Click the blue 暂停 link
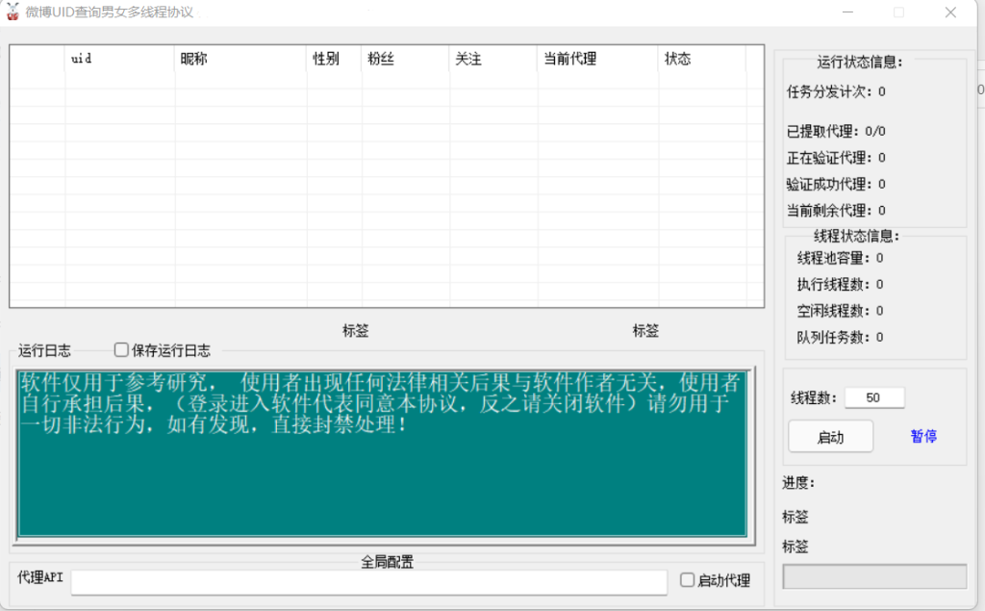Image resolution: width=985 pixels, height=611 pixels. [923, 437]
